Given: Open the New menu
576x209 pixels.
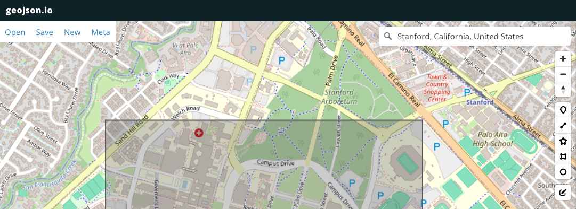Looking at the screenshot, I should pyautogui.click(x=72, y=32).
